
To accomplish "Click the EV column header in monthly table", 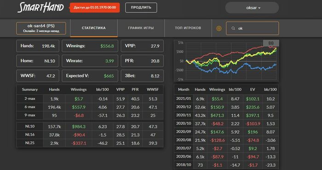I will coord(253,89).
